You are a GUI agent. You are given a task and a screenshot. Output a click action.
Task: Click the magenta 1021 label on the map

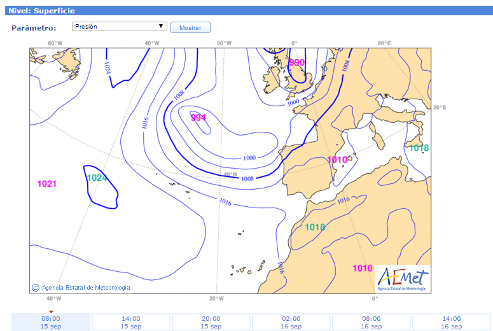tap(47, 184)
